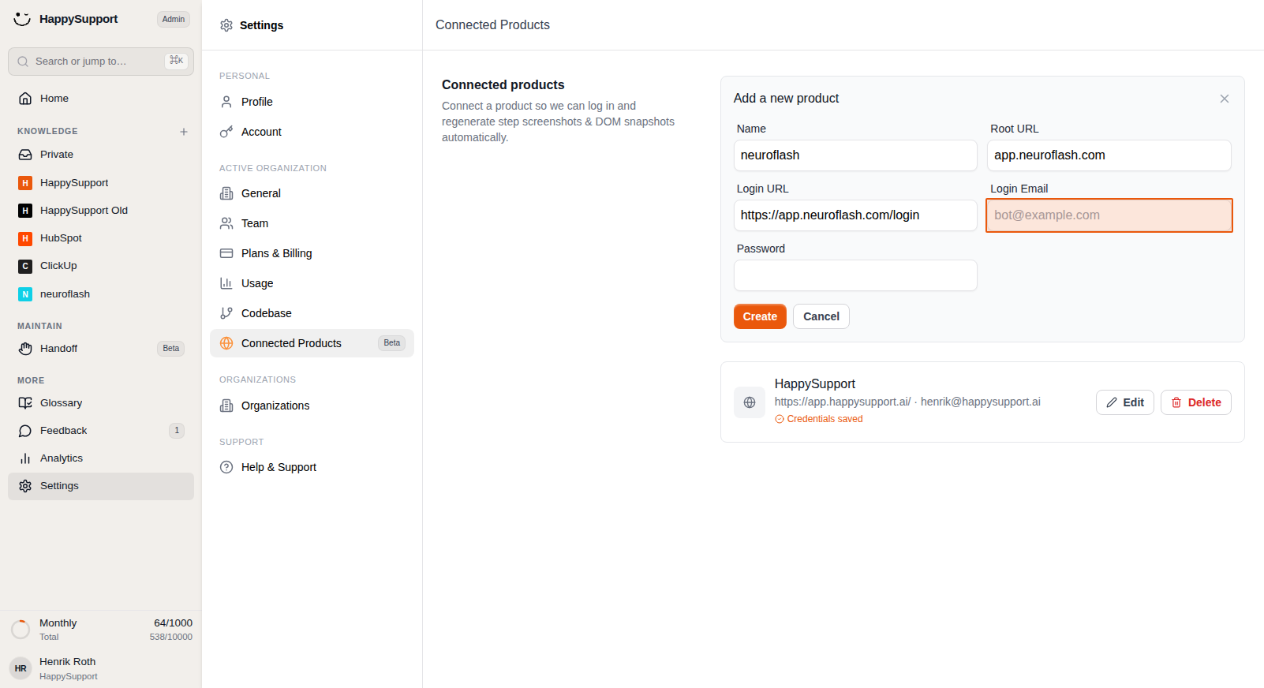Click the Team people icon

click(x=226, y=223)
